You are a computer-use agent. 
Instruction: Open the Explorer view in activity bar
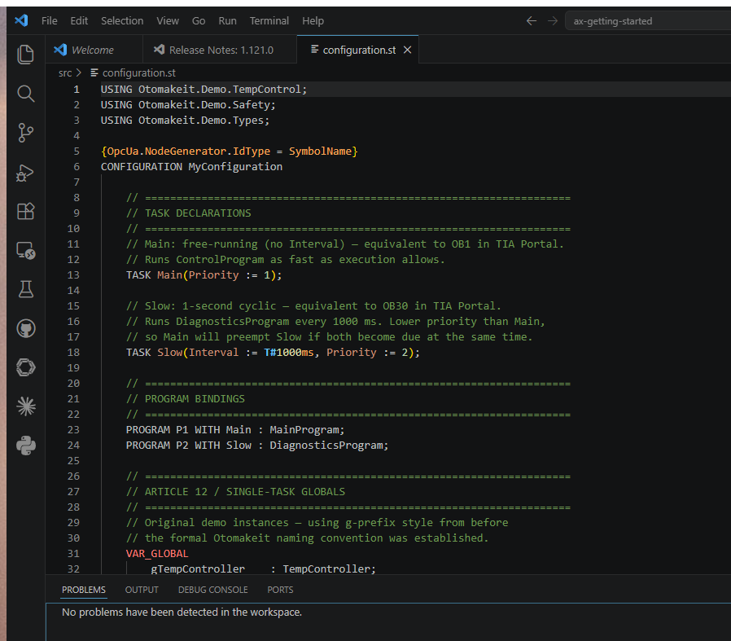coord(25,55)
